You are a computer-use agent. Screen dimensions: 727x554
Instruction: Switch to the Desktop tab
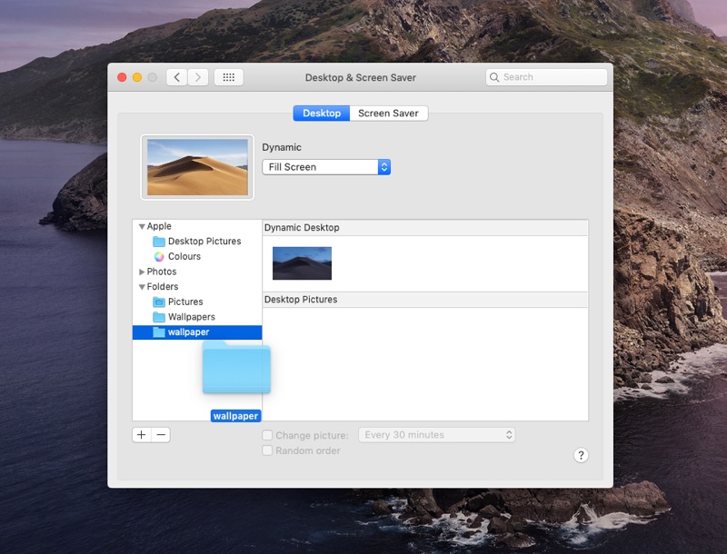click(x=322, y=114)
